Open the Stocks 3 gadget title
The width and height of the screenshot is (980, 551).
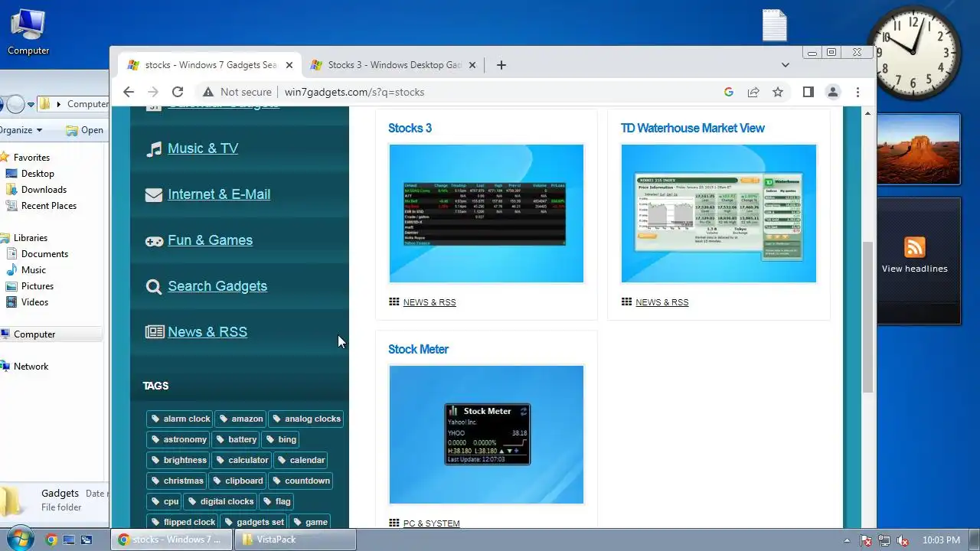coord(410,128)
